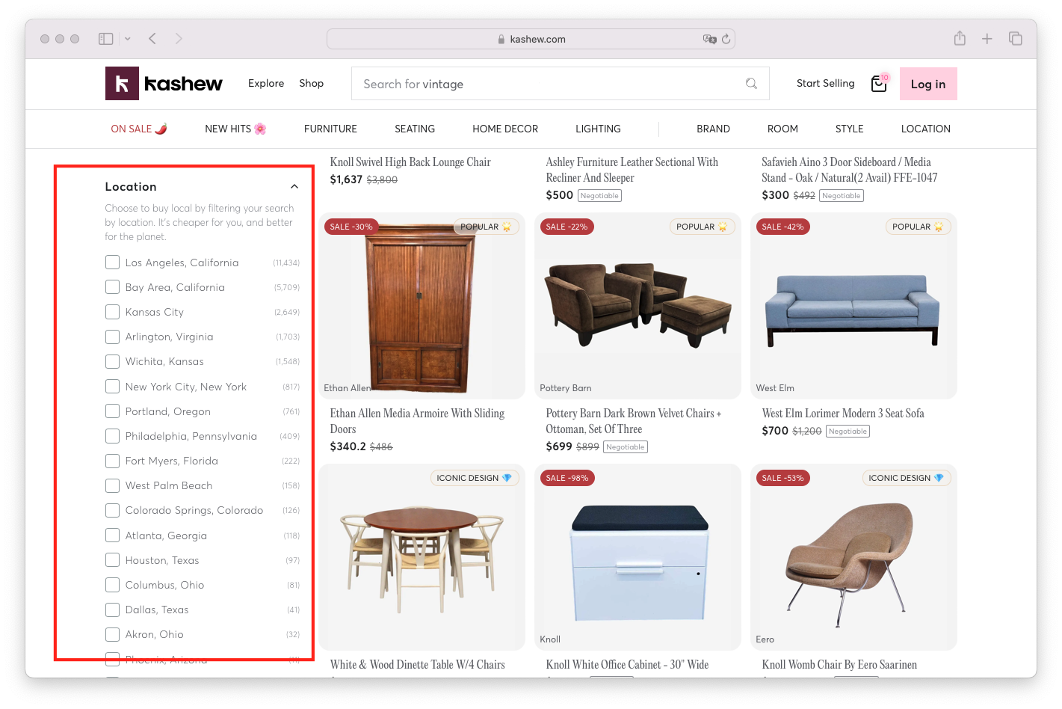Open West Elm Lorimer sofa photo

[x=853, y=306]
